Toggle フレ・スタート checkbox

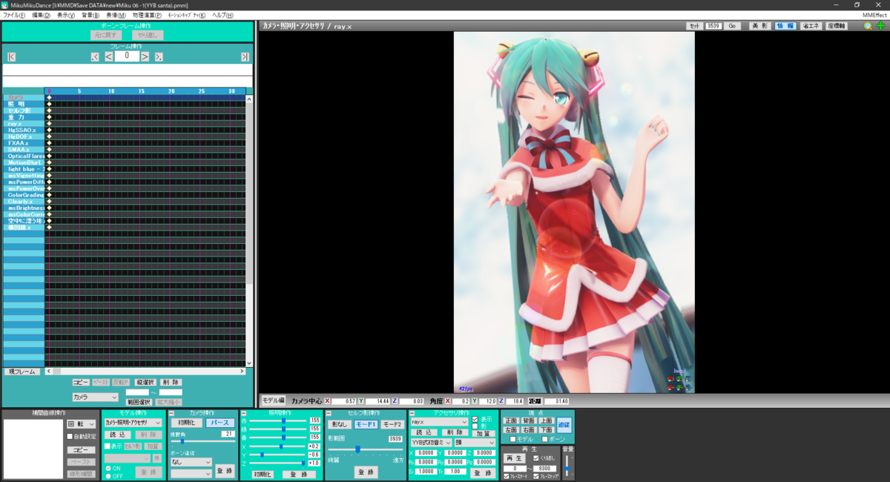tap(507, 477)
